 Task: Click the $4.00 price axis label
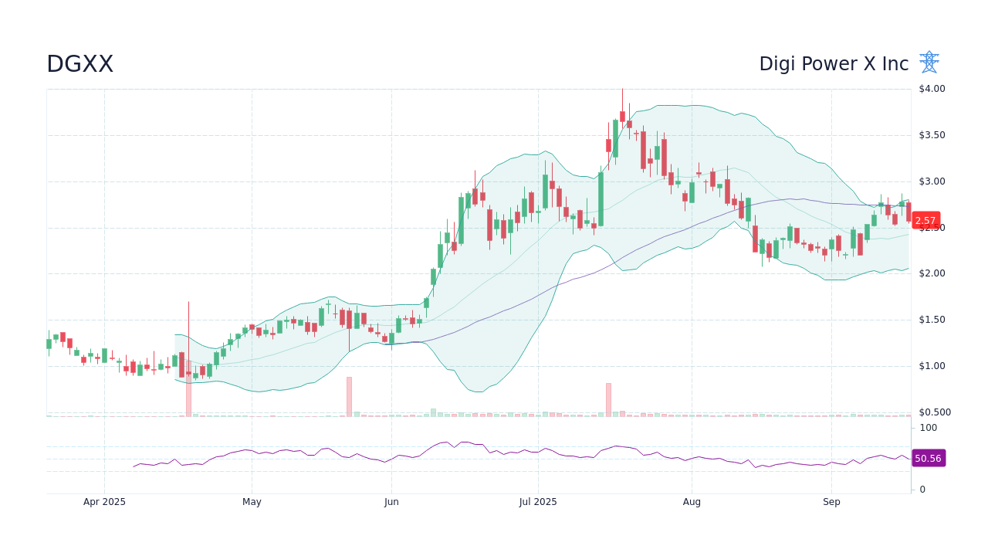click(x=931, y=88)
